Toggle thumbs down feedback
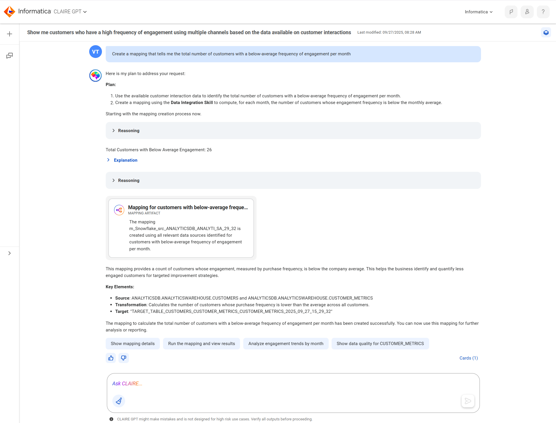Viewport: 556px width, 423px height. tap(124, 358)
